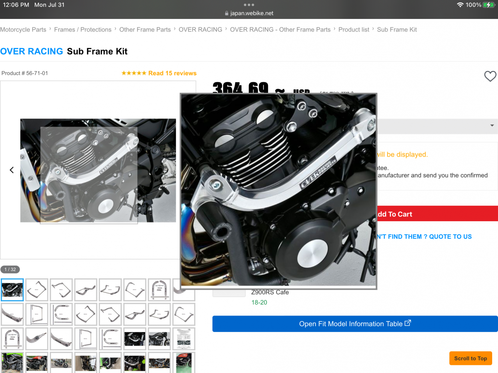
Task: Go to previous image using left arrow
Action: click(x=12, y=170)
